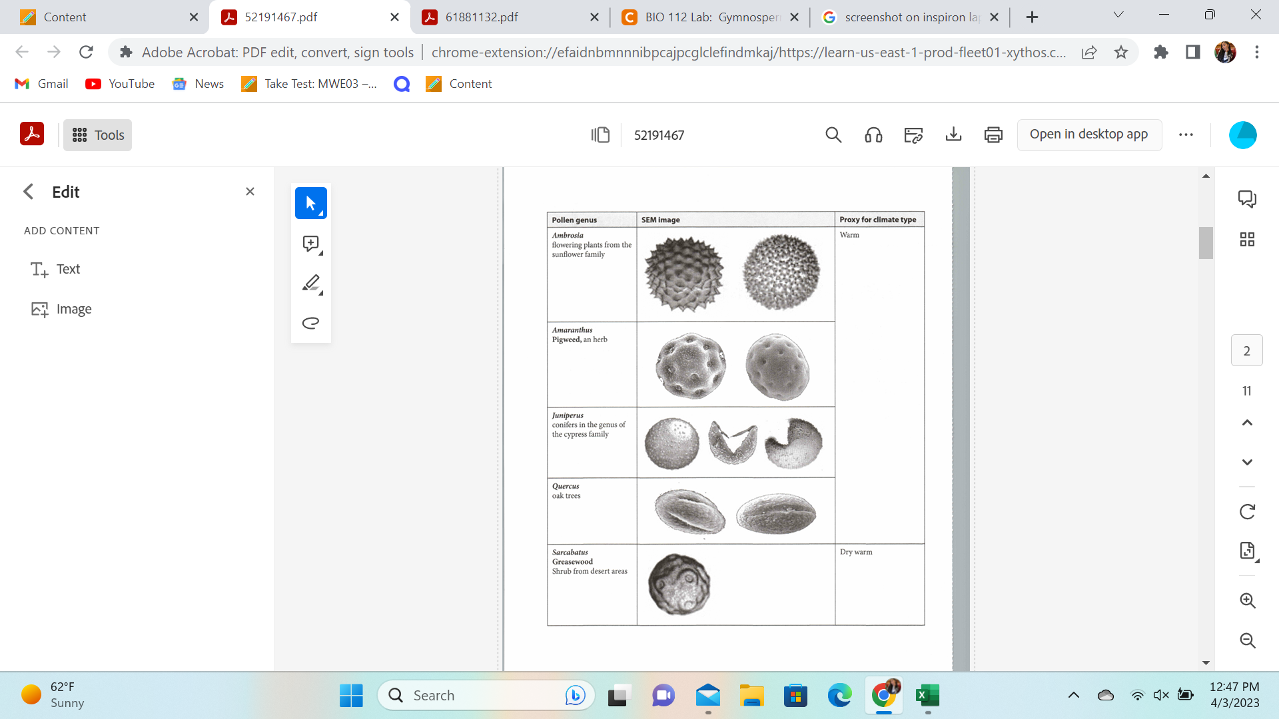Download the PDF file
This screenshot has height=719, width=1279.
953,135
